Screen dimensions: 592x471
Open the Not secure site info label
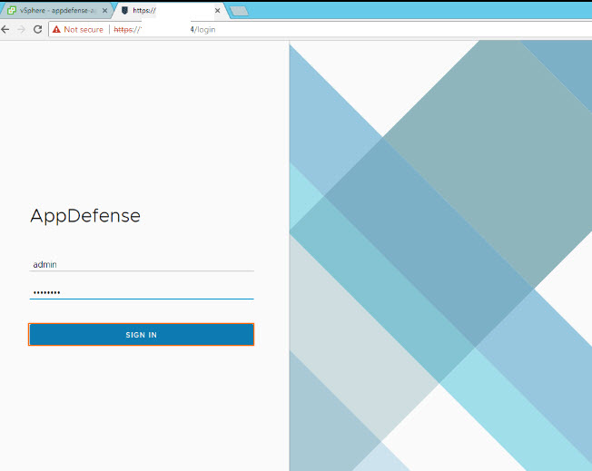click(83, 29)
